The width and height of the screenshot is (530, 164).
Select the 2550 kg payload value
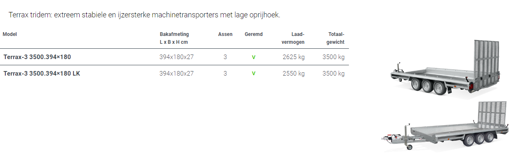294,74
